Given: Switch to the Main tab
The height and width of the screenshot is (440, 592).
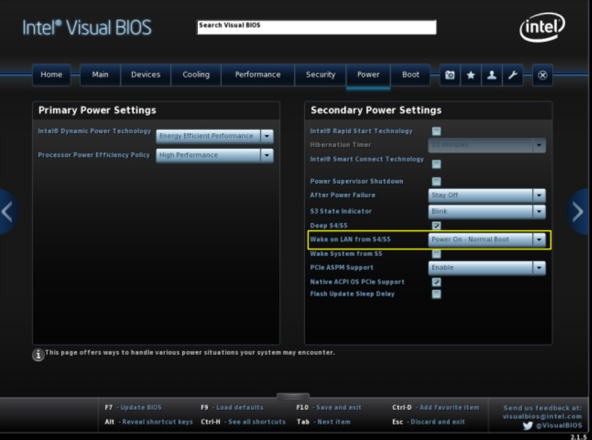Looking at the screenshot, I should tap(100, 75).
